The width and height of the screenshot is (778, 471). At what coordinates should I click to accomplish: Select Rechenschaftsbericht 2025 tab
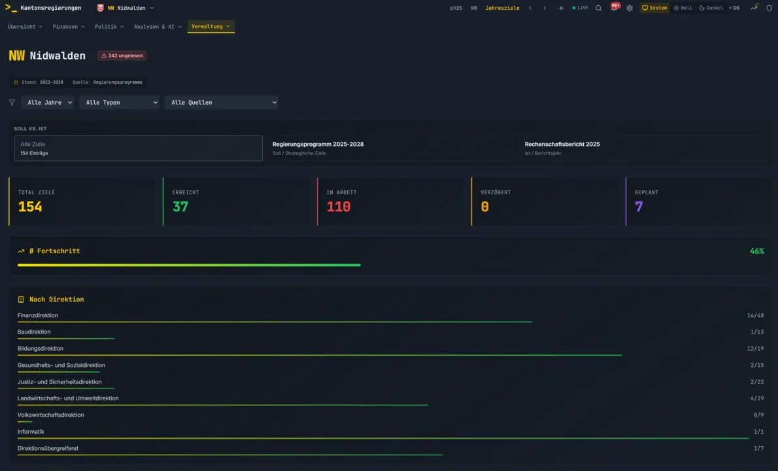coord(644,148)
